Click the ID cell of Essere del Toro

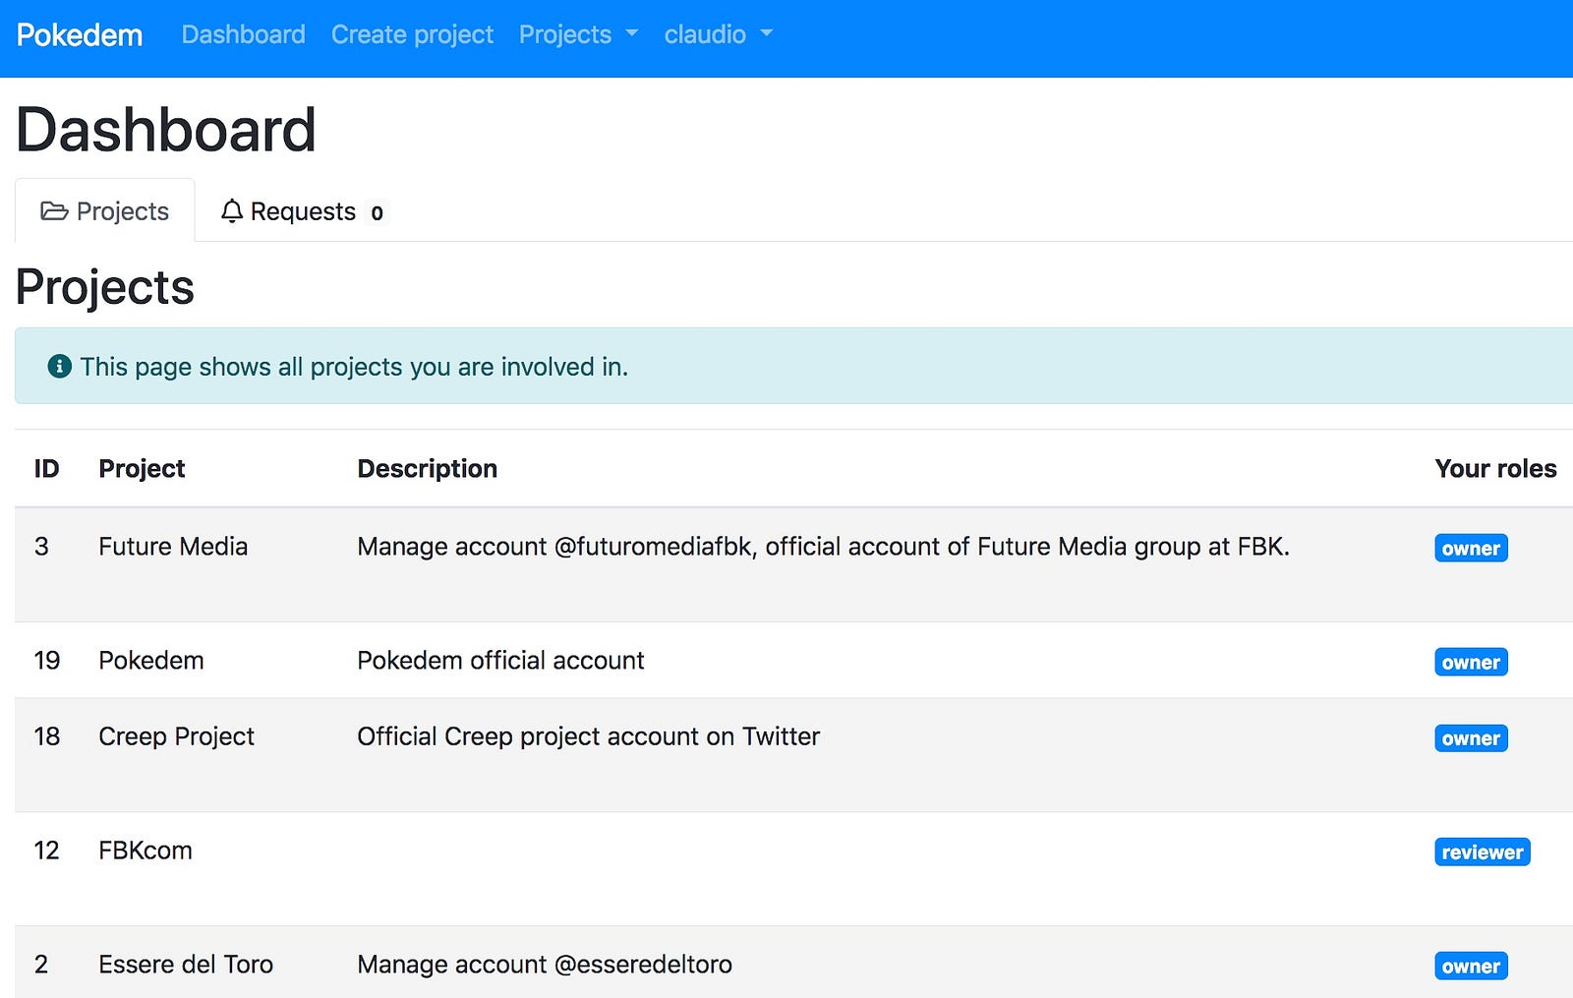[41, 965]
